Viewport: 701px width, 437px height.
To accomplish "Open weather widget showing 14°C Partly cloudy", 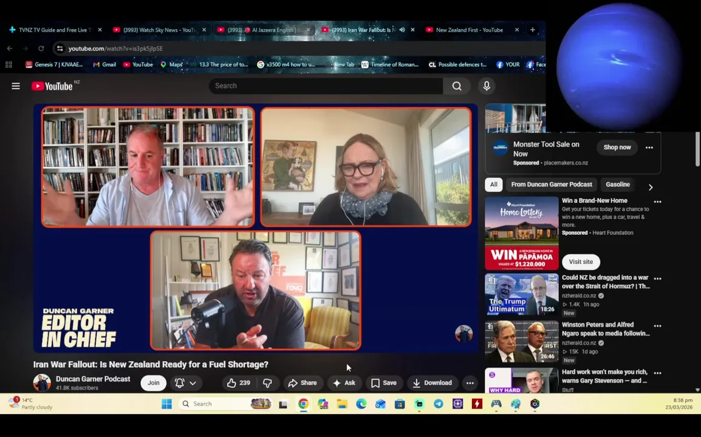I will [30, 404].
